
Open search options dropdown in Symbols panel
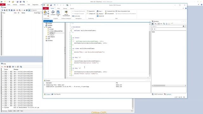coord(186,26)
